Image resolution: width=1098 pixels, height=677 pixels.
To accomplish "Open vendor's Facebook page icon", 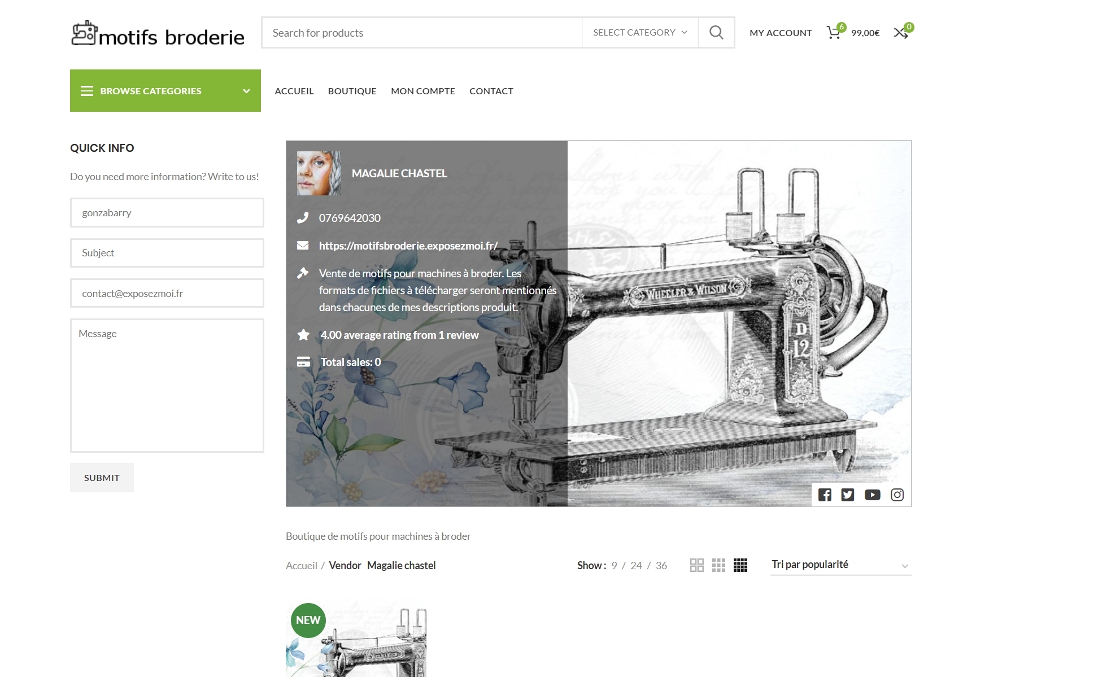I will coord(825,495).
